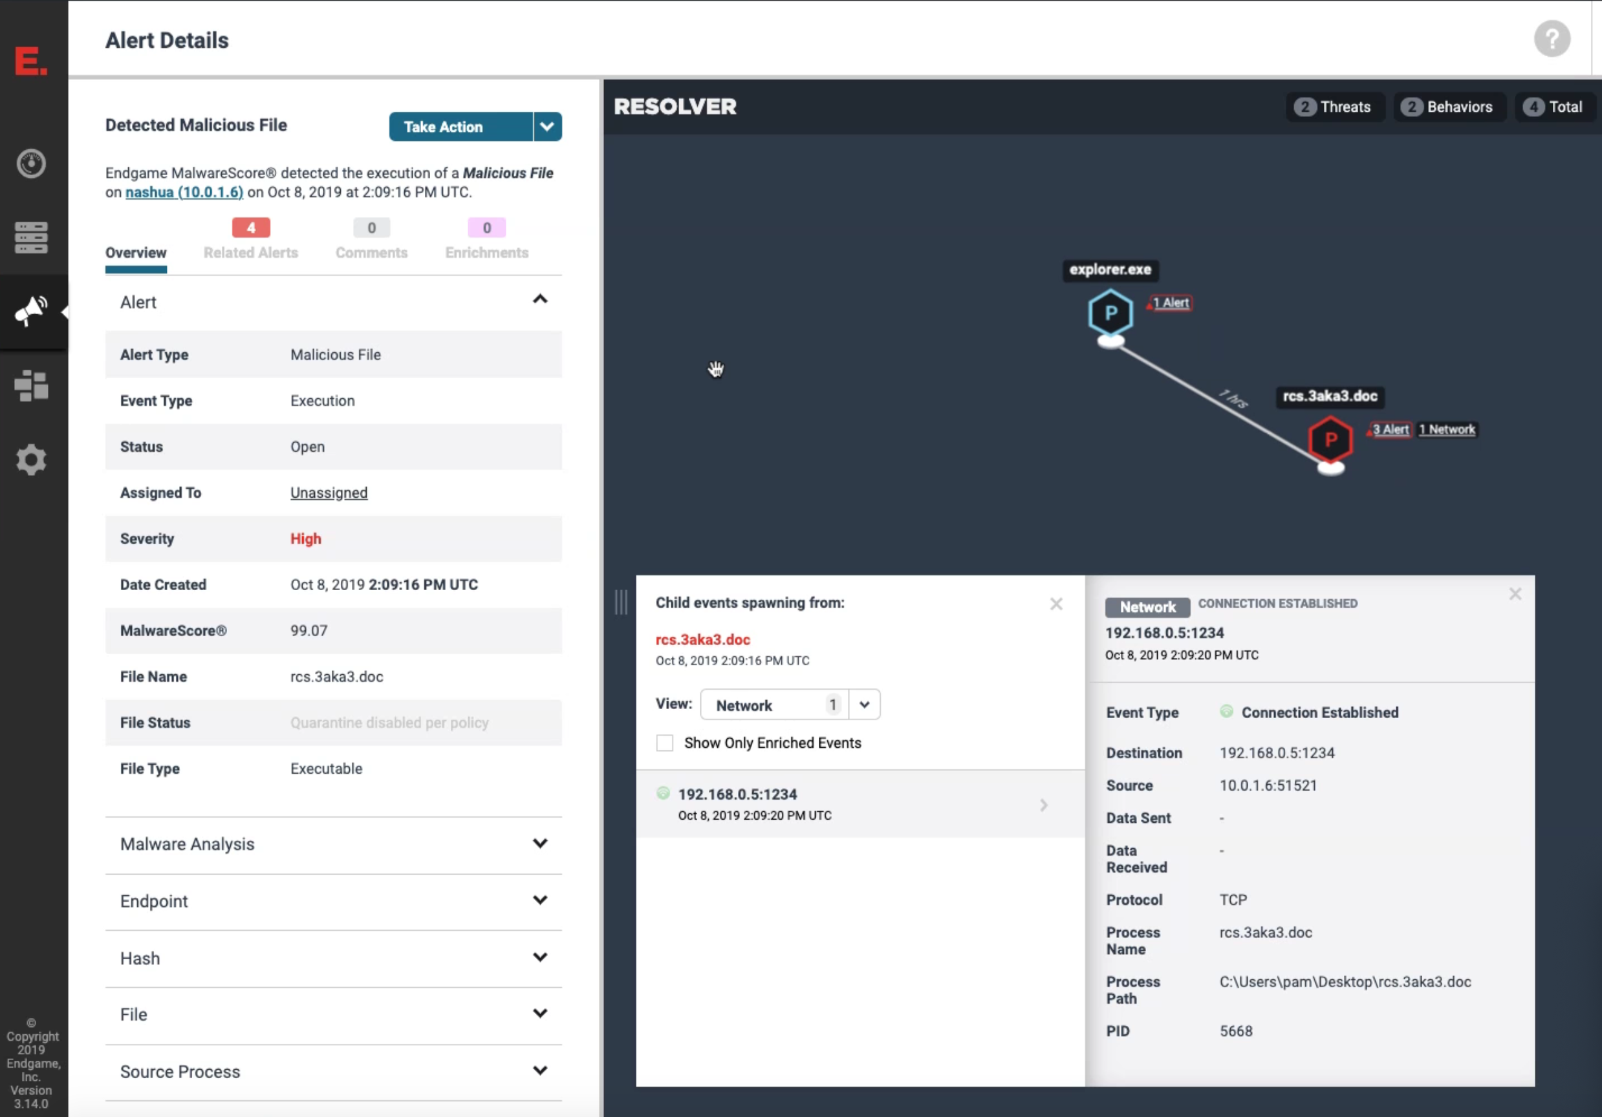Click the Protocol value TCP
1602x1117 pixels.
pos(1233,900)
